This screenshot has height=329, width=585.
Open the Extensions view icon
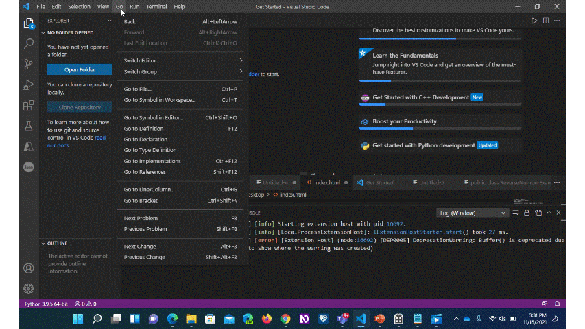click(x=29, y=105)
